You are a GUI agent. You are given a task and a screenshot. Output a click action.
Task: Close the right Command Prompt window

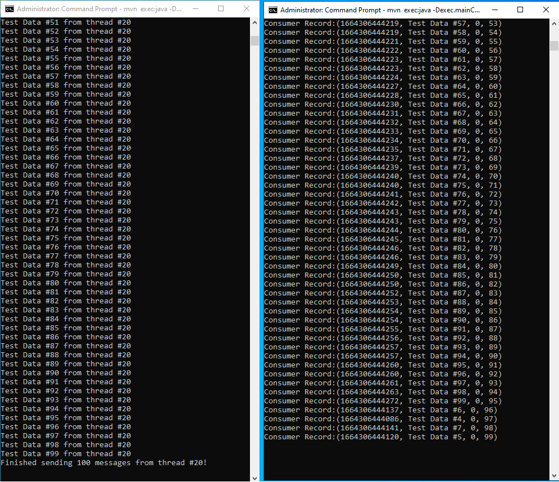click(x=546, y=10)
